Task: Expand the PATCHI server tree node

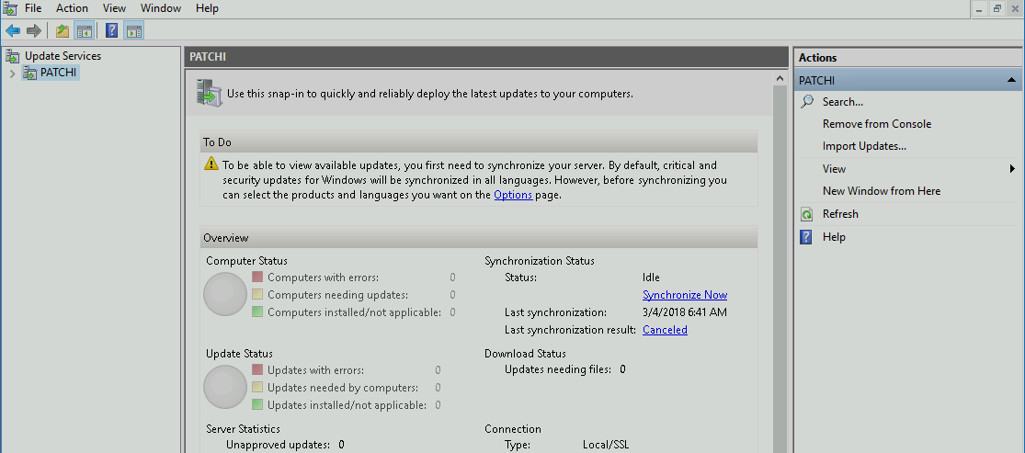Action: click(x=12, y=74)
